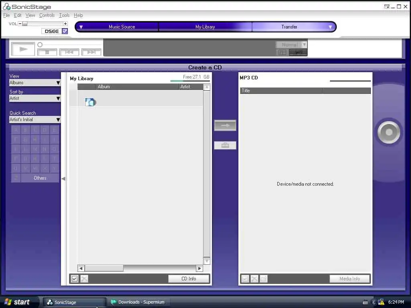This screenshot has height=308, width=411.
Task: Open Media Info
Action: click(350, 279)
